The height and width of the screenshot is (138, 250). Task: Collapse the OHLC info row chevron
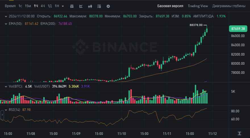(x=6, y=16)
